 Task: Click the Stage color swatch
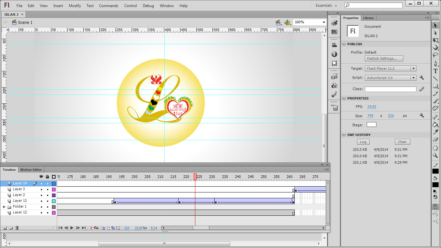372,125
